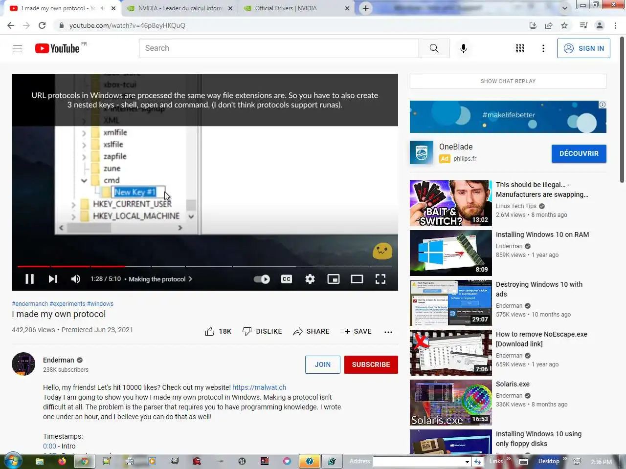Go back in the browser
This screenshot has width=626, height=469.
click(x=11, y=25)
